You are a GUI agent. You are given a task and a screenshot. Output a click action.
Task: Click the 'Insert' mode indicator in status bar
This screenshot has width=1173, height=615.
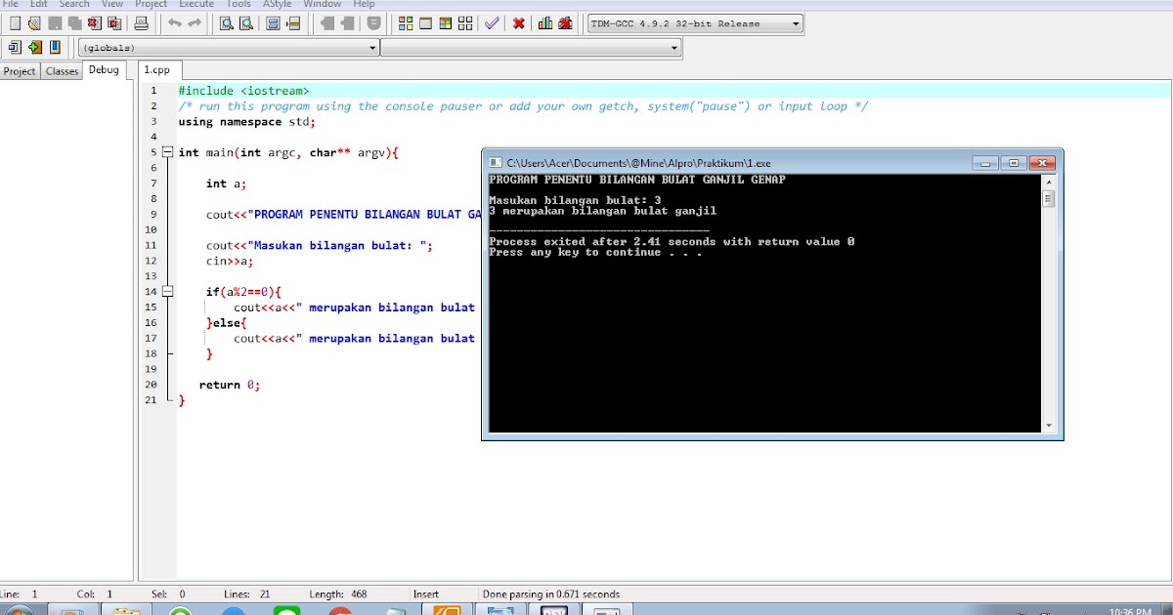pos(426,594)
